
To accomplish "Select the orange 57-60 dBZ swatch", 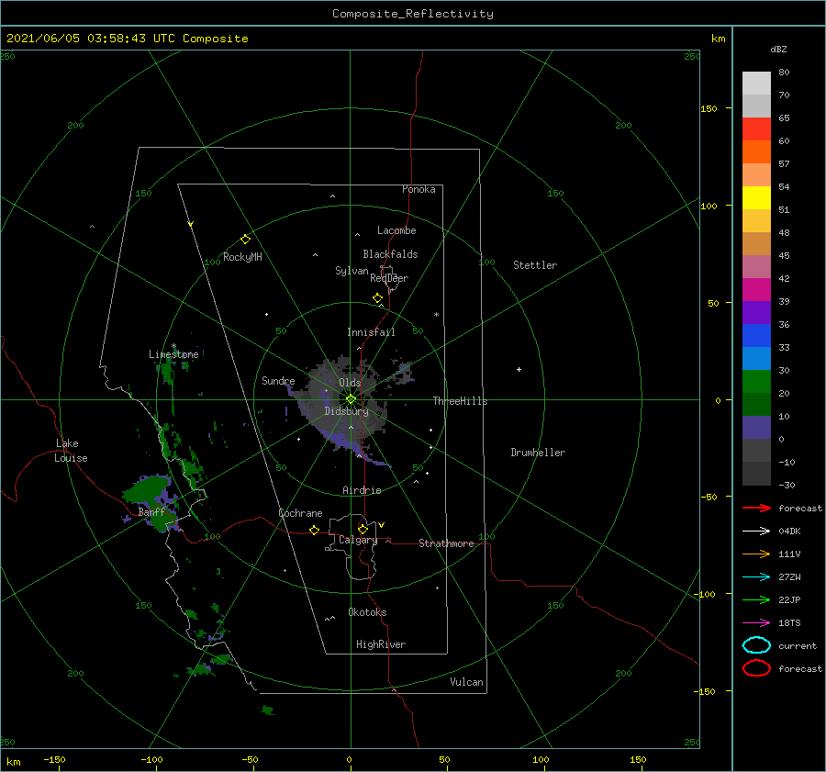I will 756,152.
